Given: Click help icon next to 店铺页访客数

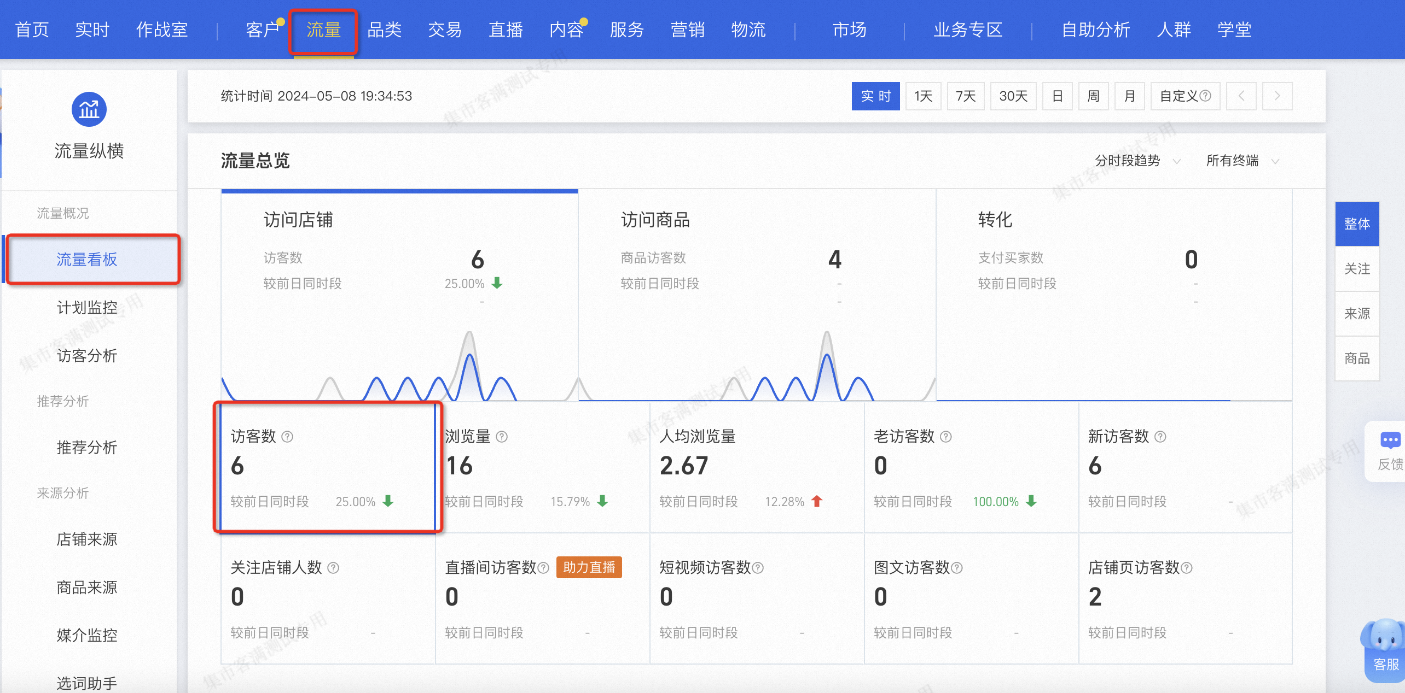Looking at the screenshot, I should [1187, 568].
